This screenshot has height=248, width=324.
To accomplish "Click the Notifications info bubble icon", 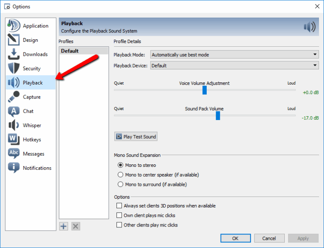I will coord(13,168).
